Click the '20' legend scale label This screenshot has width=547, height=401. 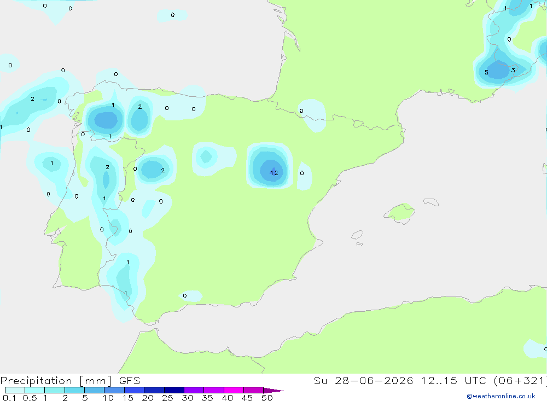148,398
